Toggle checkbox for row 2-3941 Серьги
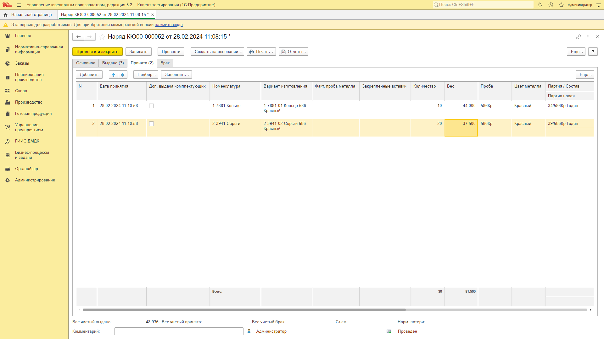 (151, 124)
